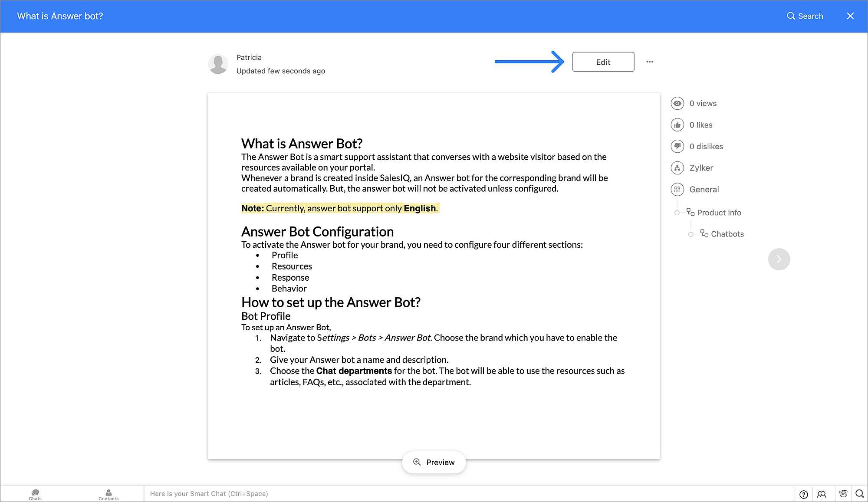Go to next article with chevron arrow
Screen dimensions: 868x502
(779, 259)
